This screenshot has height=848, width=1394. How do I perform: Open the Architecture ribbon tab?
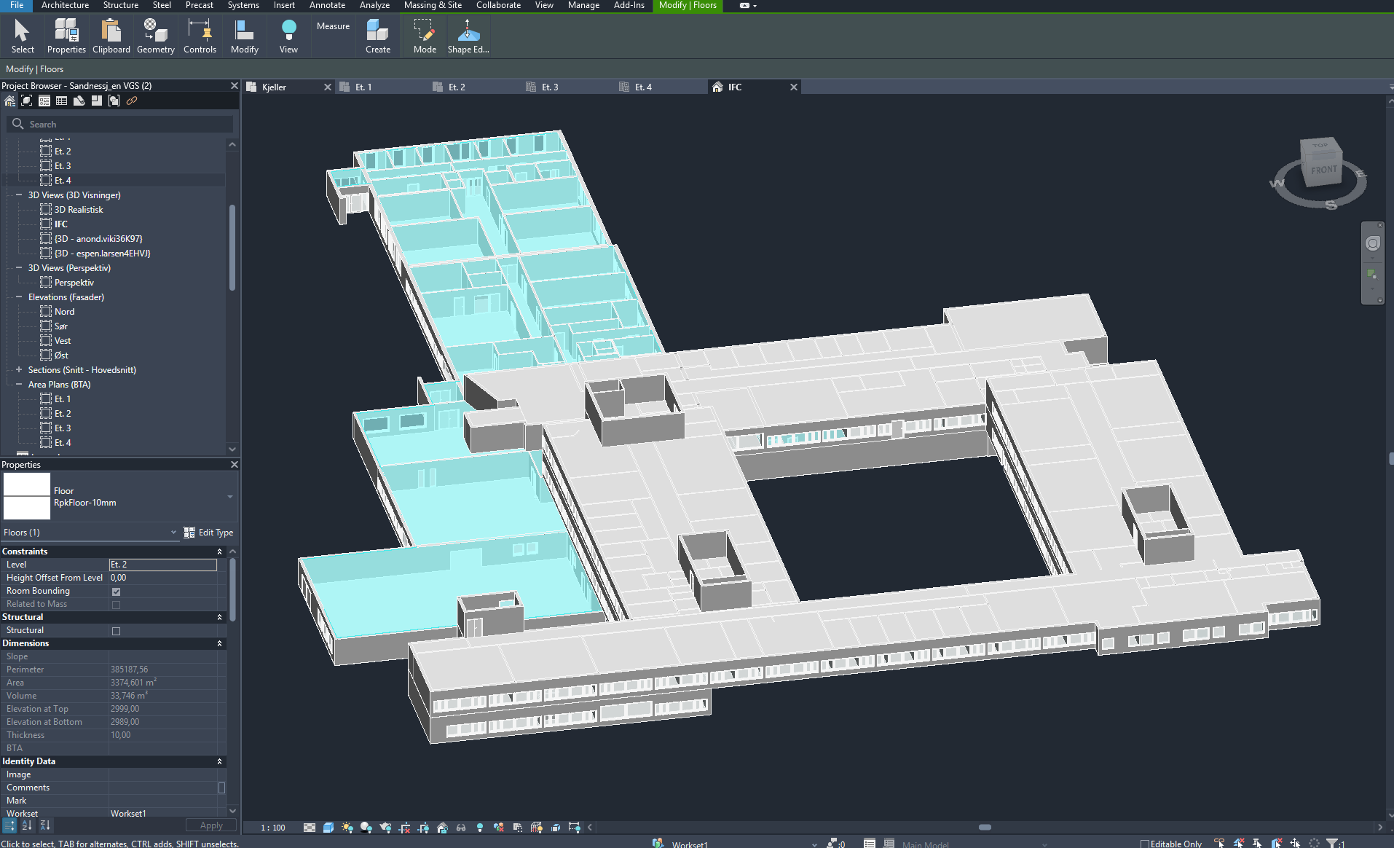click(65, 5)
